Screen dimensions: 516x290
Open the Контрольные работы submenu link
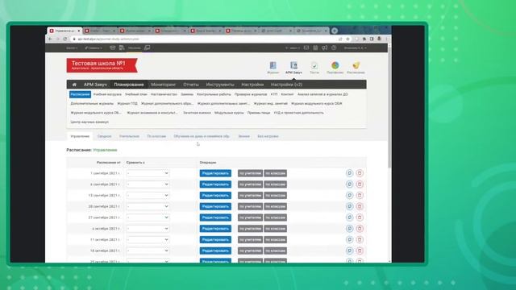coord(214,94)
